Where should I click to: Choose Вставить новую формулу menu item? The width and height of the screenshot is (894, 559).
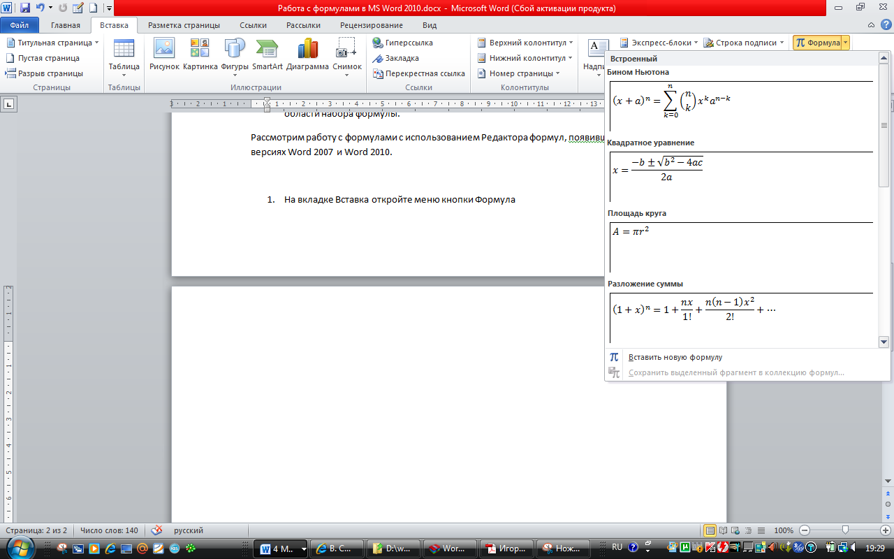(675, 357)
